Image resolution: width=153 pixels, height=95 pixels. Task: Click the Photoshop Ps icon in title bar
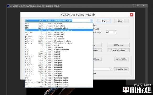[x=8, y=6]
